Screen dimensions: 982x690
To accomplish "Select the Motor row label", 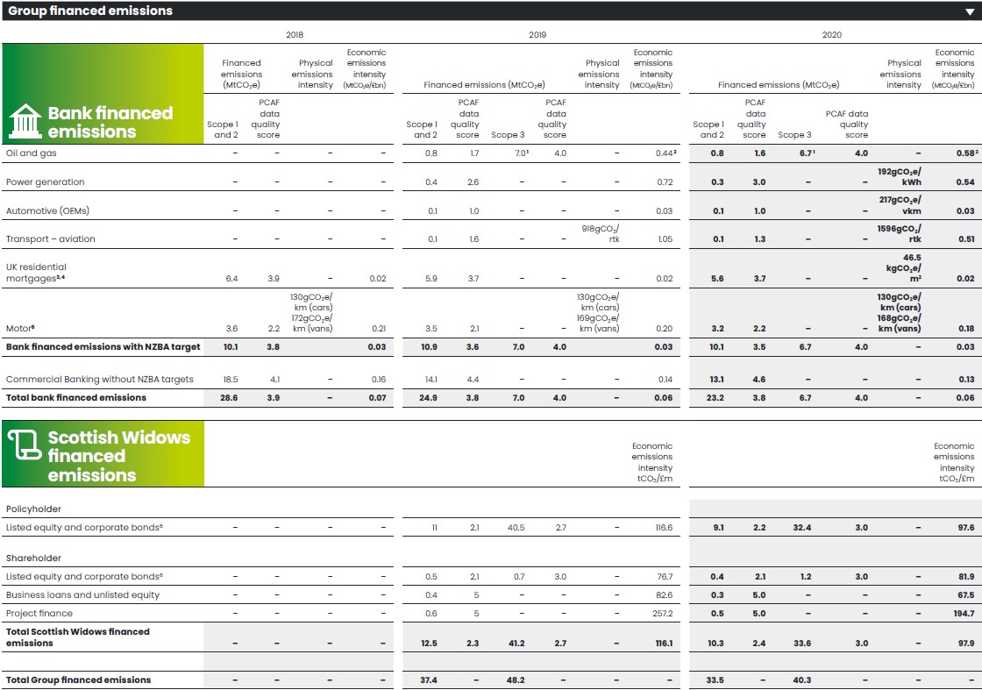I will click(x=19, y=329).
